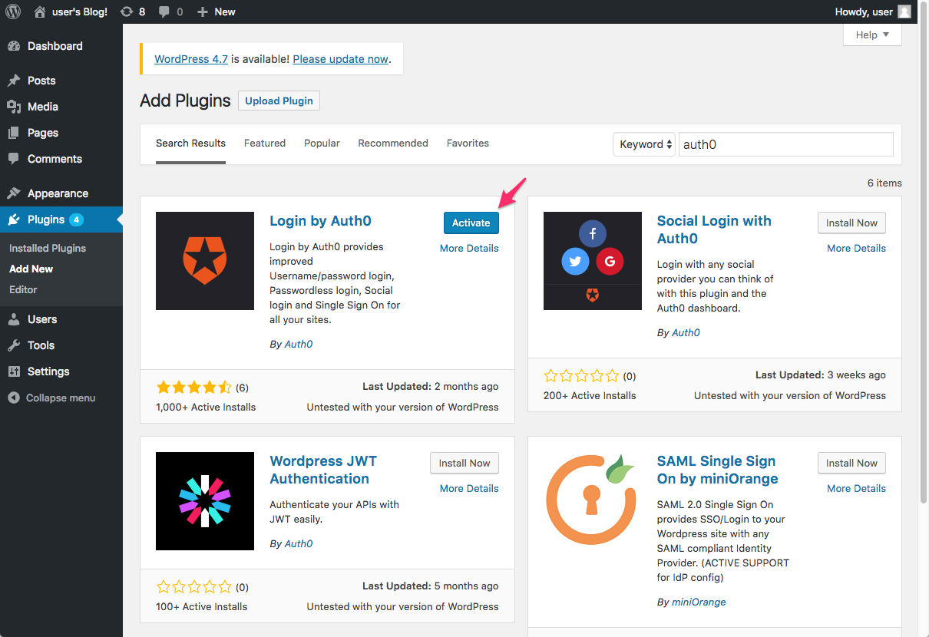Screen dimensions: 929x637
Task: Click the 'Please update now' link
Action: pos(340,59)
